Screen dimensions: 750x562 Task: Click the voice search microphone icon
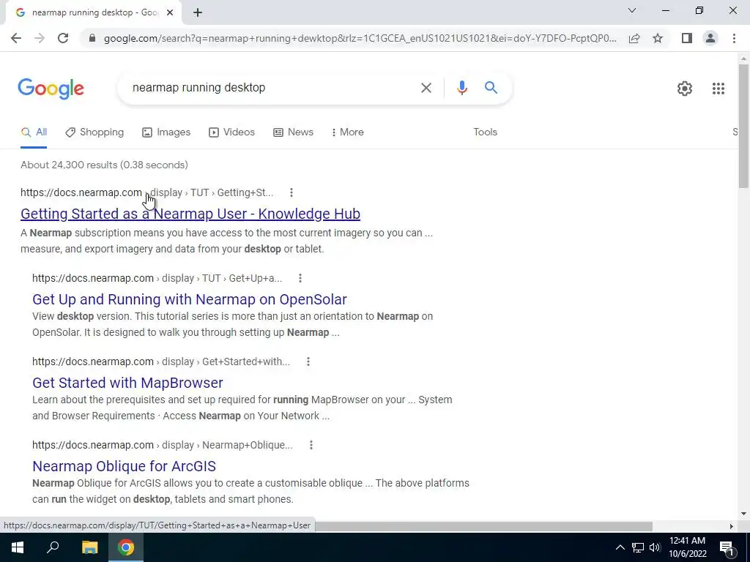coord(461,88)
